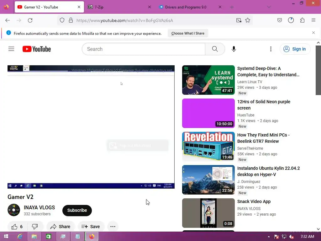Open 'How They Fixed Mini PCs' title

(x=263, y=138)
